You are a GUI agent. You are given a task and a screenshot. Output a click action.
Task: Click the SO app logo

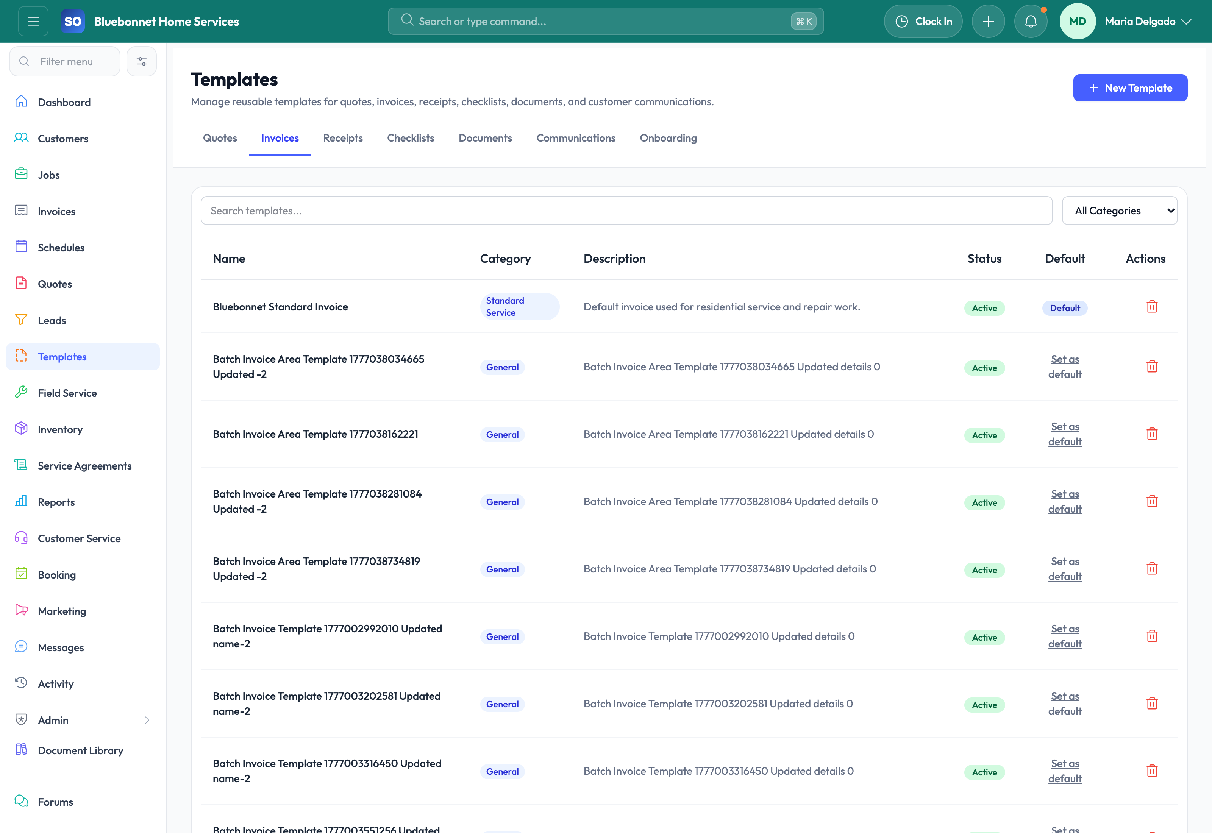coord(72,22)
